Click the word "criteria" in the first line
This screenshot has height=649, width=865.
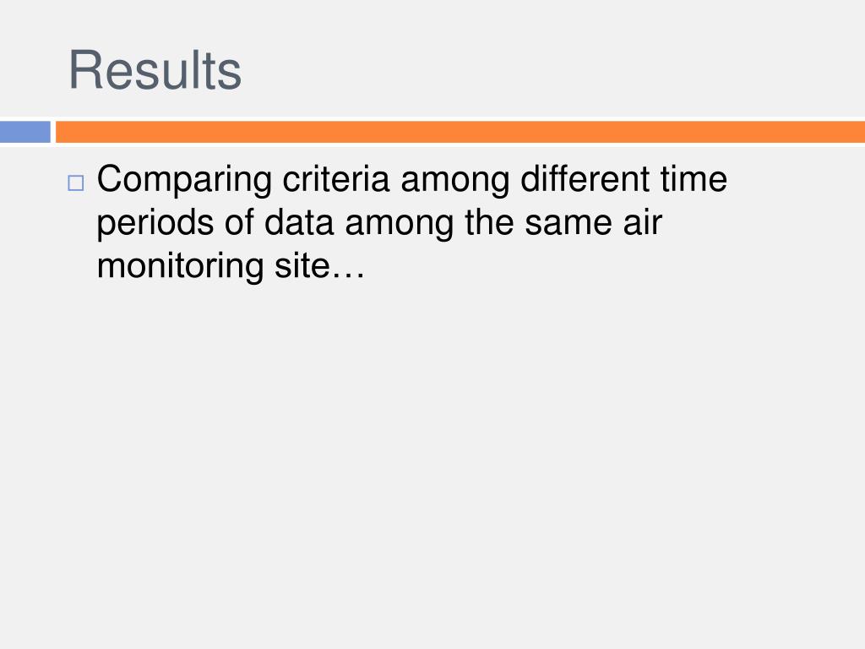336,179
